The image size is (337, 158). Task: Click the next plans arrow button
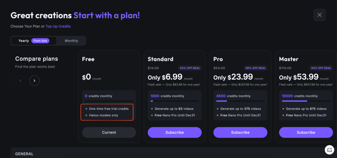tap(34, 81)
